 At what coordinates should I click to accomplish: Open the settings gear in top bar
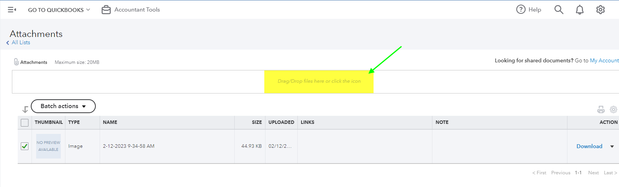(x=600, y=10)
